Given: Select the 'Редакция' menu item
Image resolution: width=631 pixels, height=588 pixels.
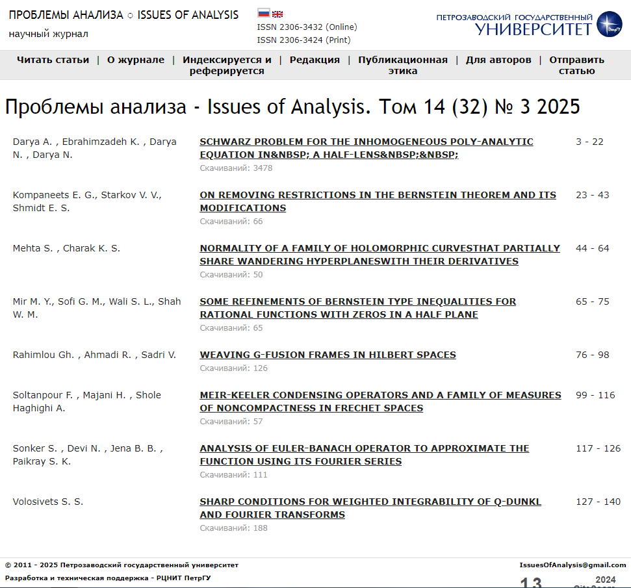Looking at the screenshot, I should pyautogui.click(x=315, y=60).
